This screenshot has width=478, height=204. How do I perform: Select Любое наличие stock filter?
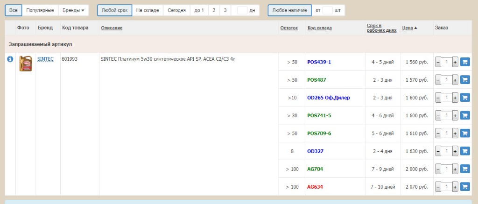pos(289,10)
